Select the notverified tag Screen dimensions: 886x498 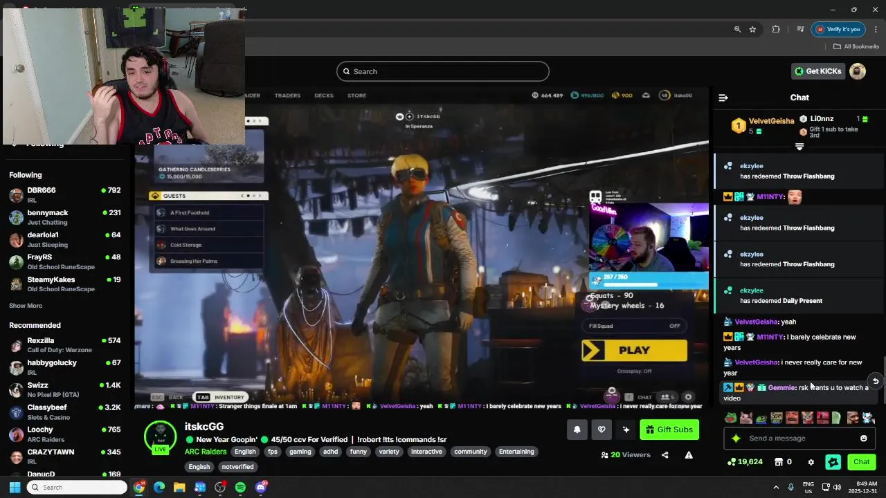click(237, 467)
